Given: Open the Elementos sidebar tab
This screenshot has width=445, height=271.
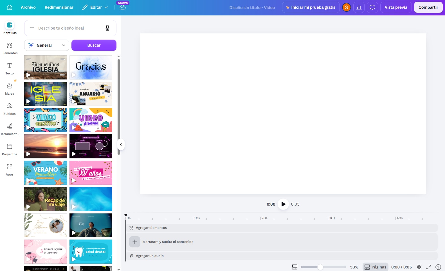Looking at the screenshot, I should tap(10, 48).
